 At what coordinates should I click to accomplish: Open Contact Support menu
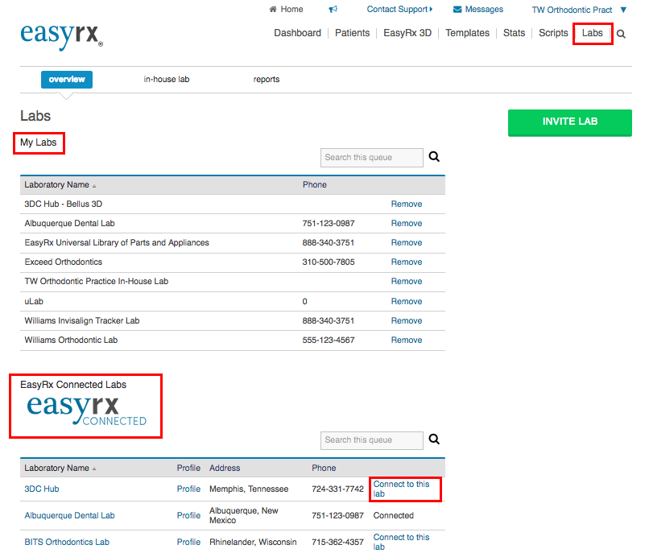399,9
